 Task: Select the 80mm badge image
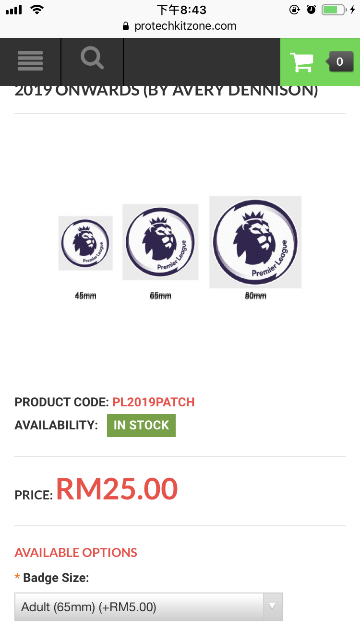pyautogui.click(x=255, y=242)
